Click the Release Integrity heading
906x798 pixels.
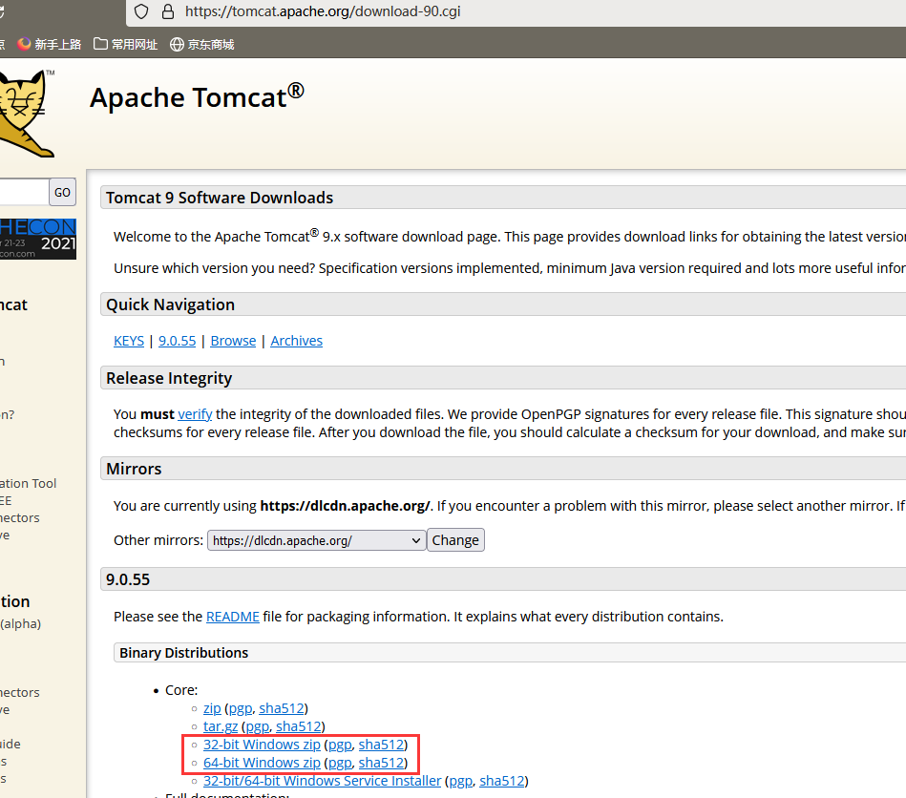(169, 378)
